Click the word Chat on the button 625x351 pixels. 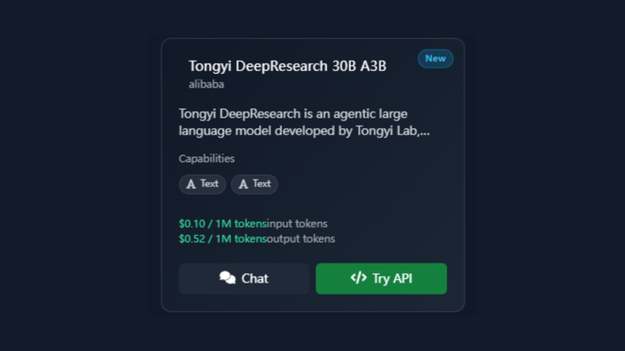coord(254,278)
